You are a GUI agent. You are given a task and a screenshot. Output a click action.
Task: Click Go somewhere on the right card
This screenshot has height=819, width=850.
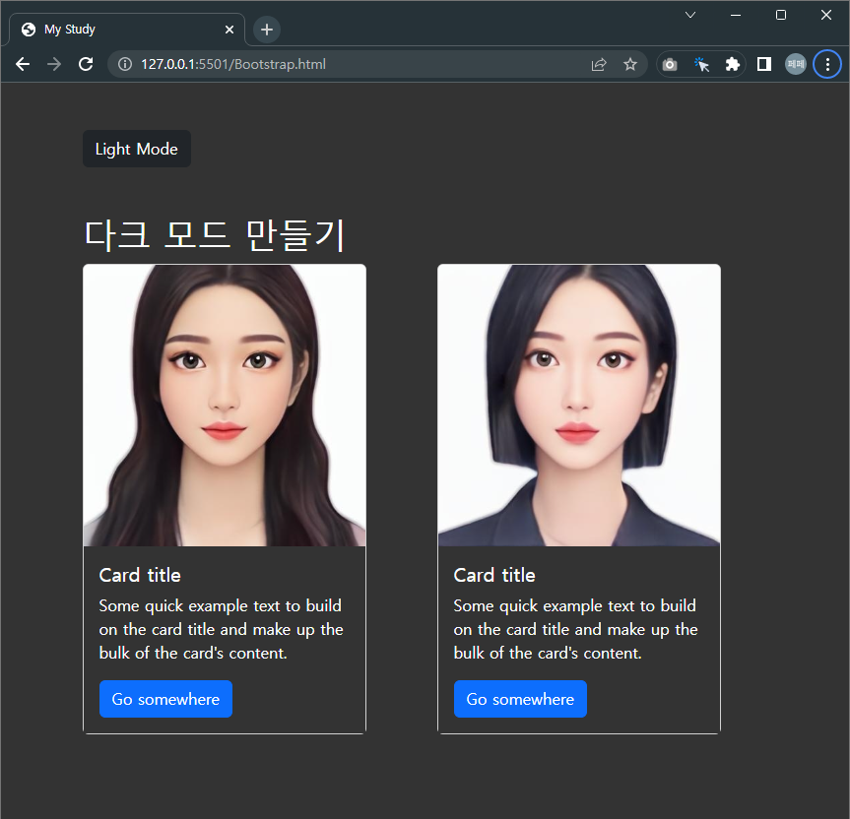(x=520, y=699)
